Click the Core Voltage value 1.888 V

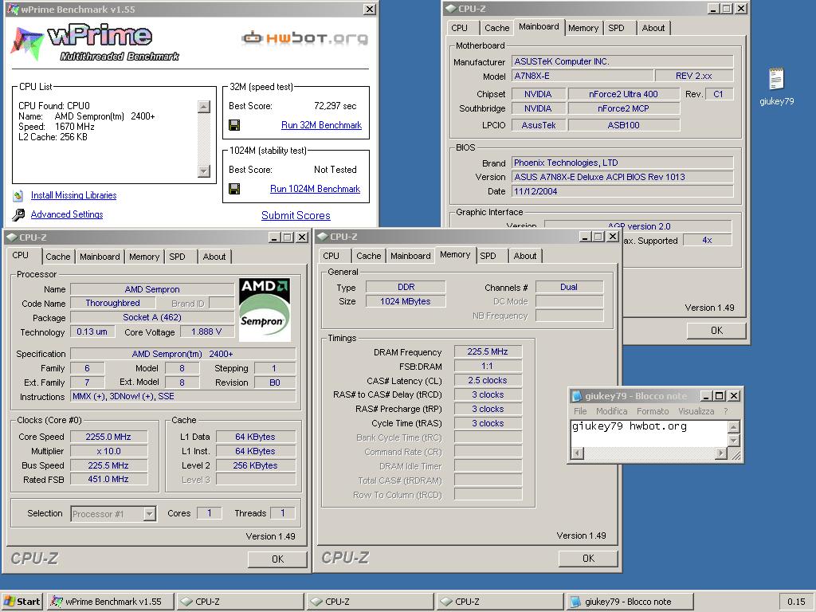206,331
